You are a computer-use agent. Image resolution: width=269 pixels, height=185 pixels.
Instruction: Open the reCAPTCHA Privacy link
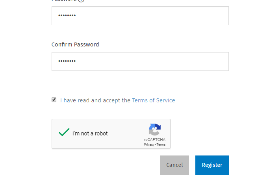click(149, 144)
